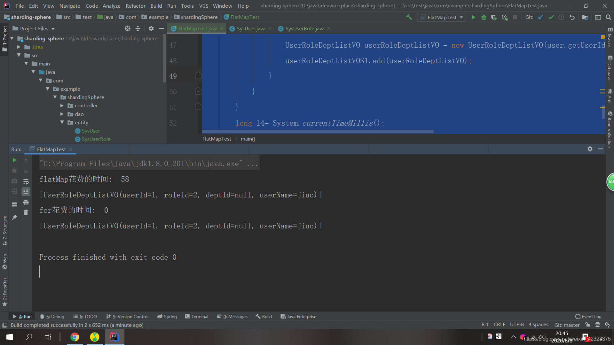
Task: Open Chrome from the Windows taskbar
Action: click(x=75, y=337)
